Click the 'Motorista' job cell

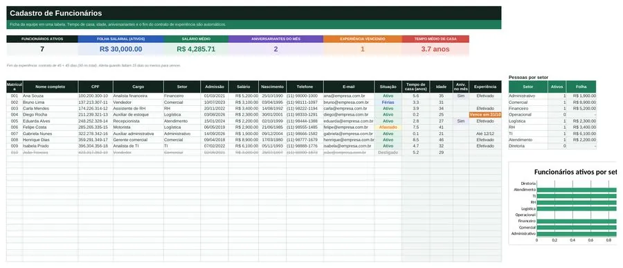point(138,127)
